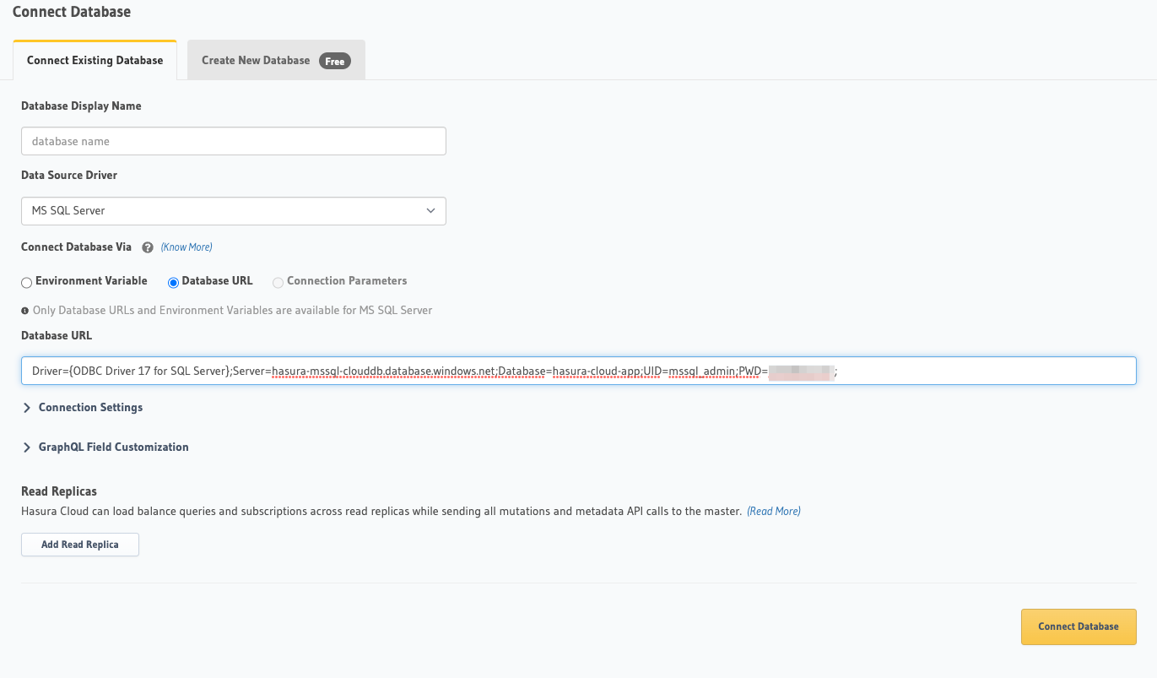Click the Add Read Replica button
The width and height of the screenshot is (1157, 678).
point(80,545)
